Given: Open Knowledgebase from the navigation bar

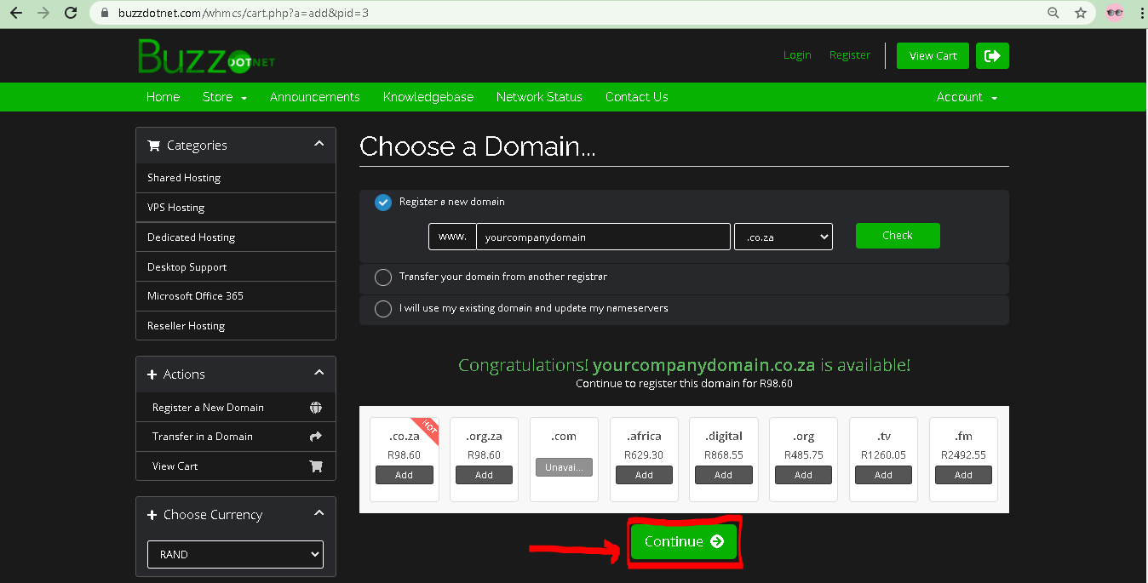Looking at the screenshot, I should pos(428,97).
